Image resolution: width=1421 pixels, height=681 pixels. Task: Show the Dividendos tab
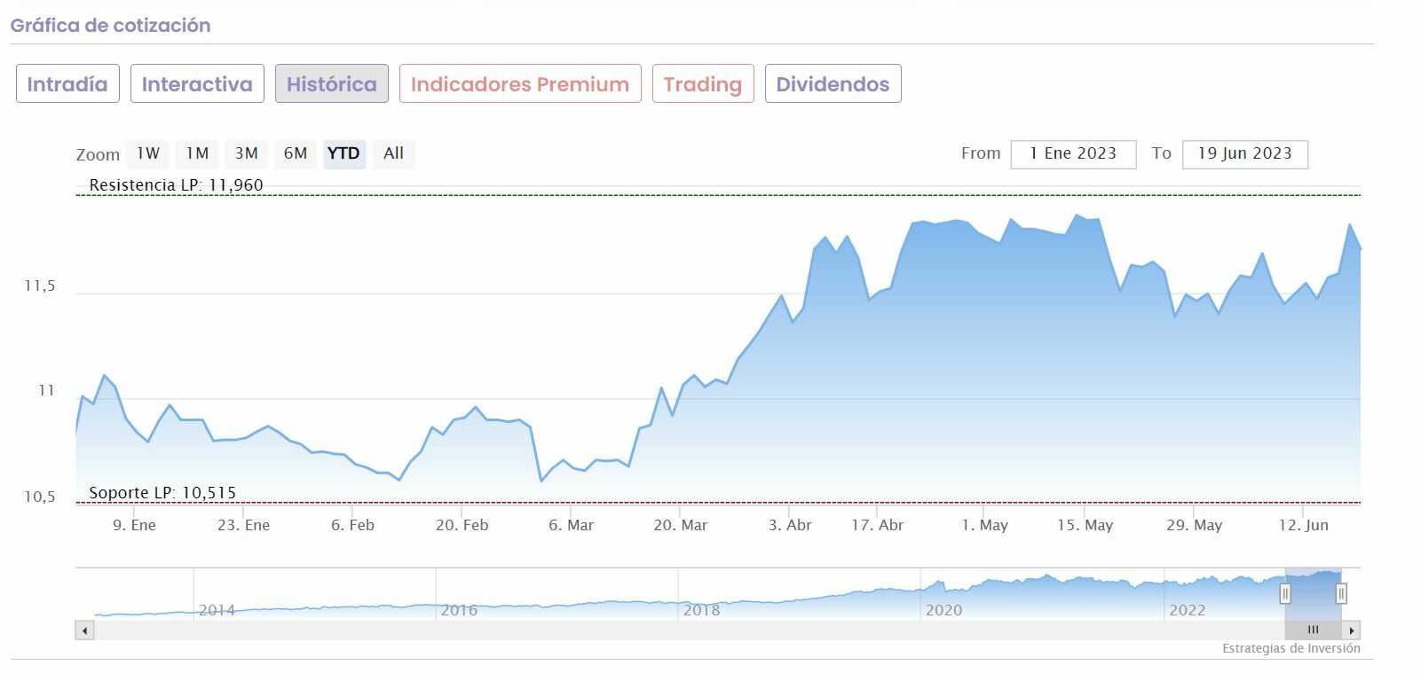pos(833,84)
